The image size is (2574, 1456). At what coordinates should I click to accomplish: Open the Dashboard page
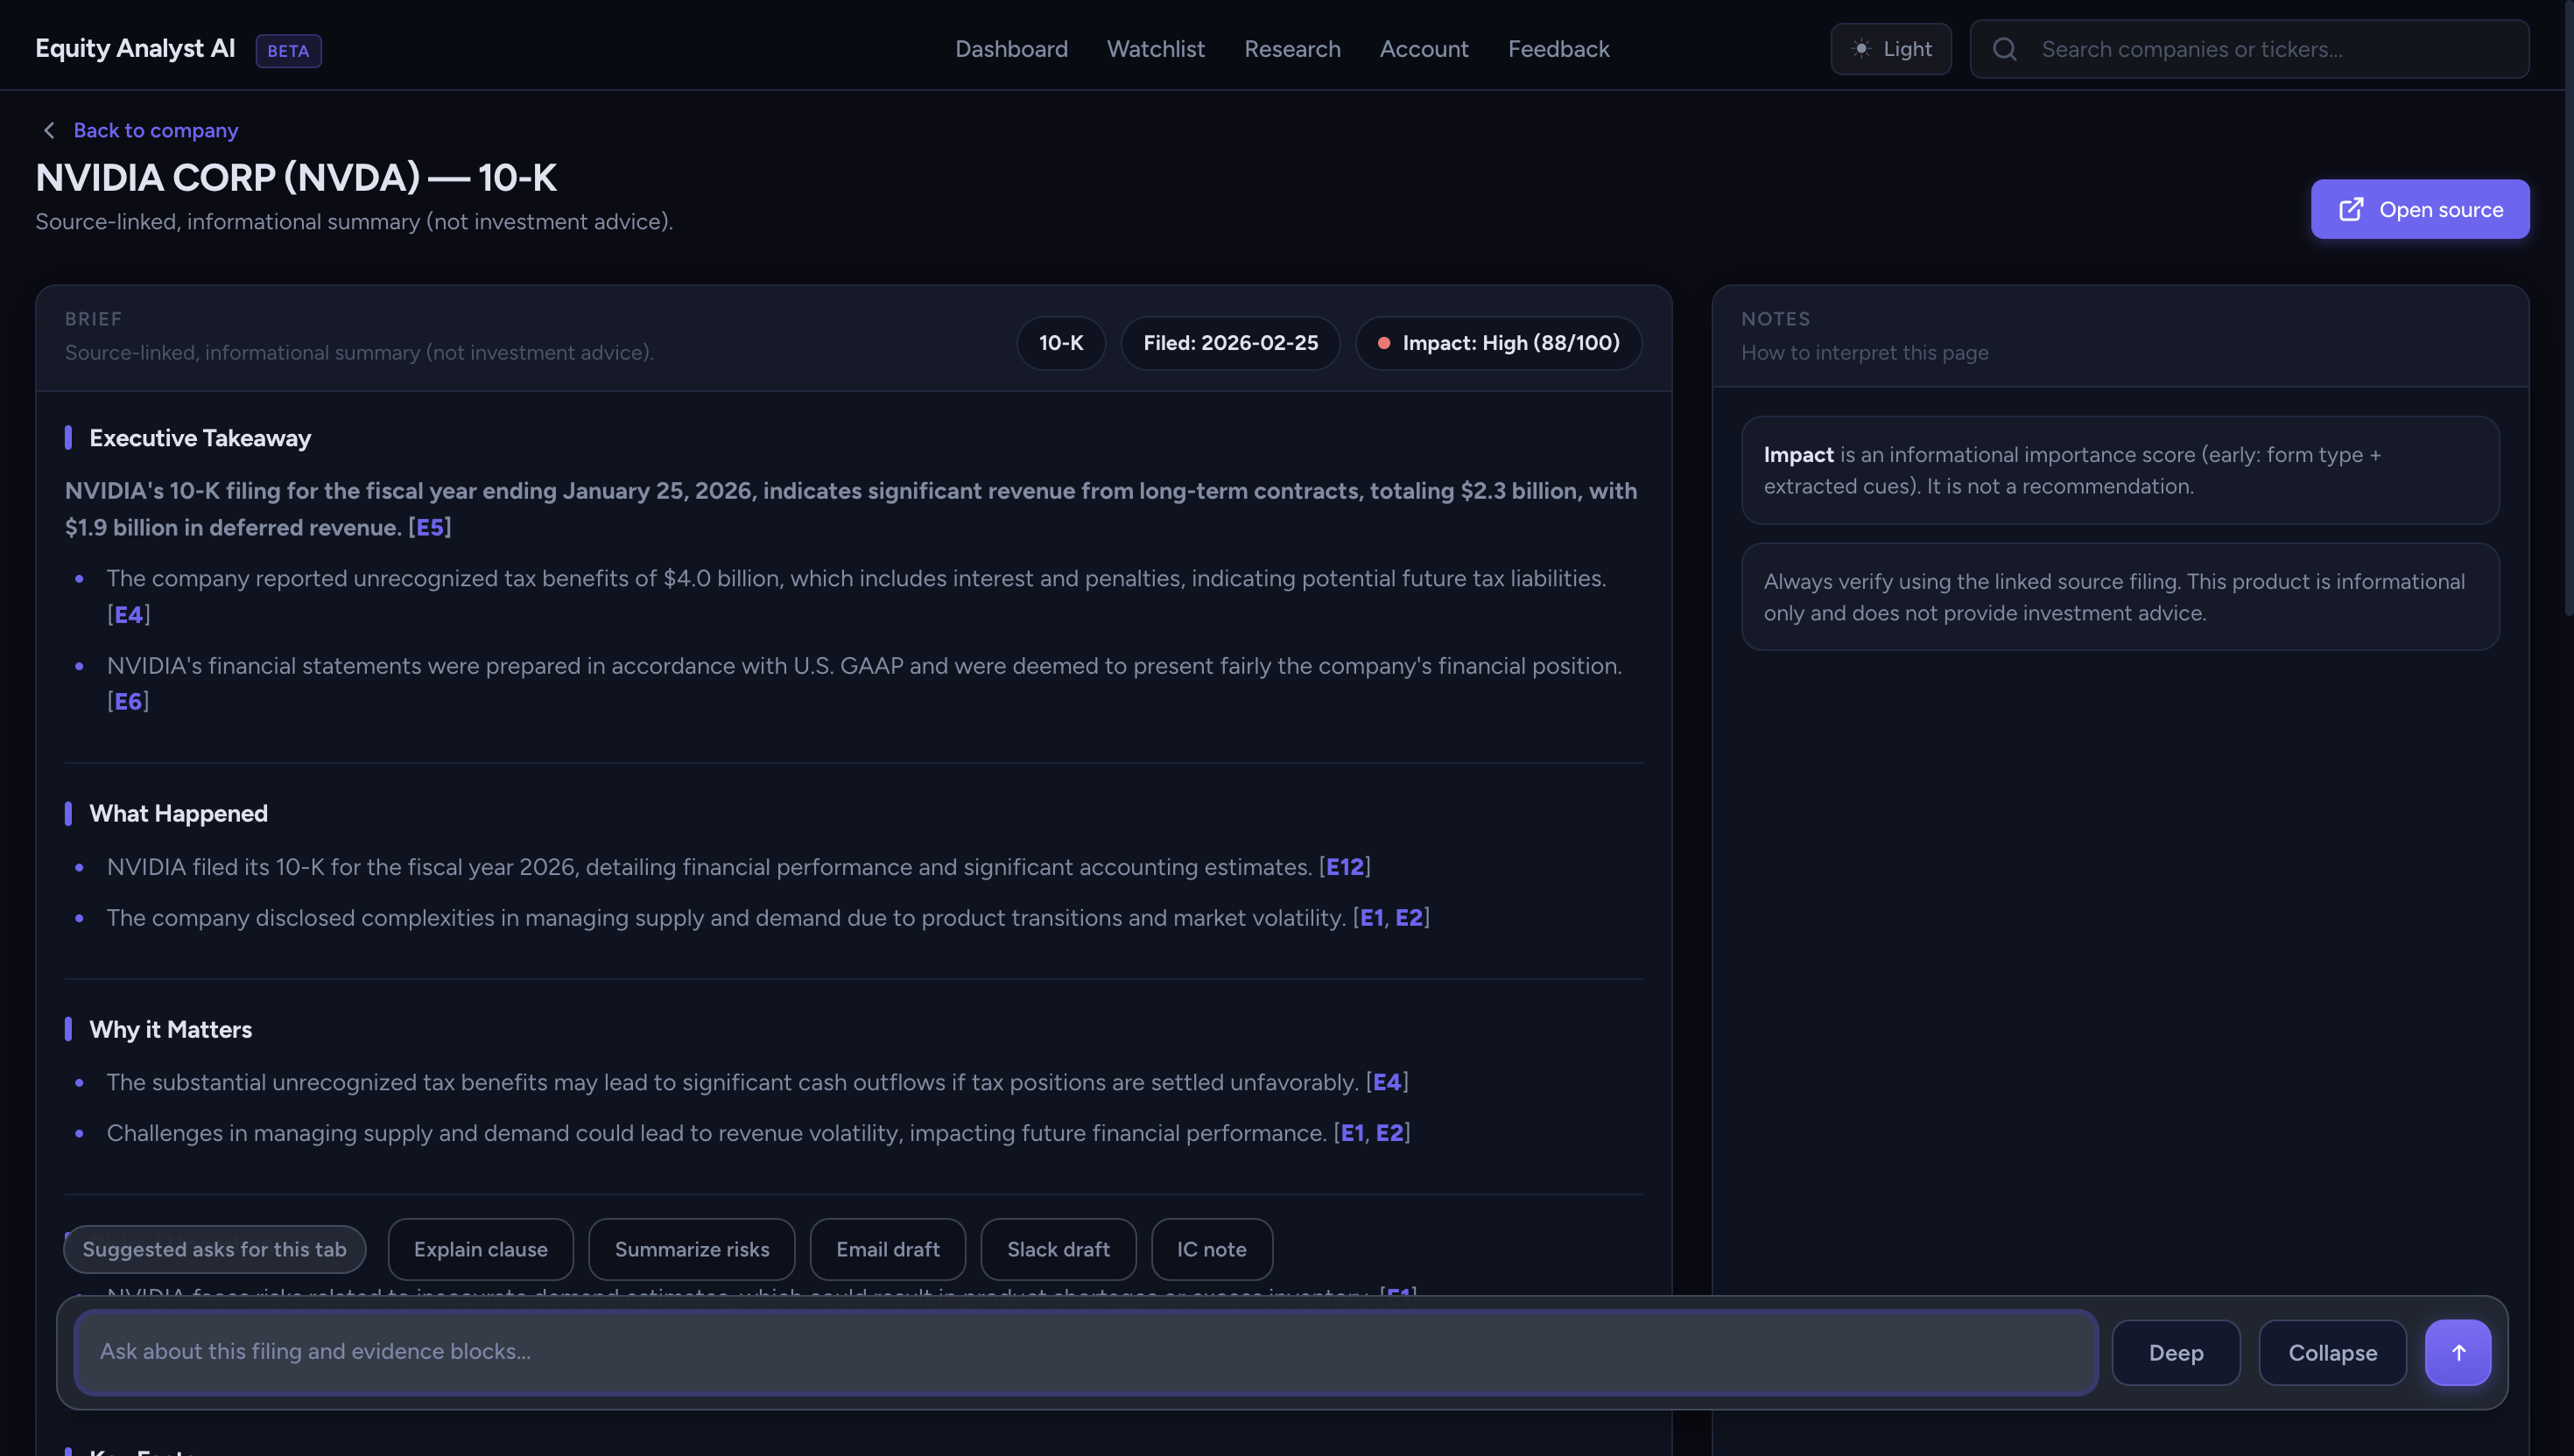(x=1010, y=48)
